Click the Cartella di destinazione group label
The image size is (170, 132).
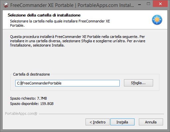[31, 74]
